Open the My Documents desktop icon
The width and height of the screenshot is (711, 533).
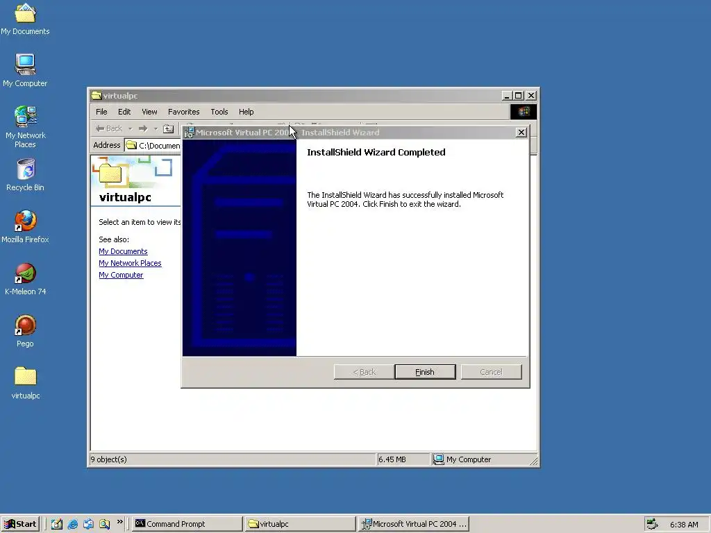point(25,19)
